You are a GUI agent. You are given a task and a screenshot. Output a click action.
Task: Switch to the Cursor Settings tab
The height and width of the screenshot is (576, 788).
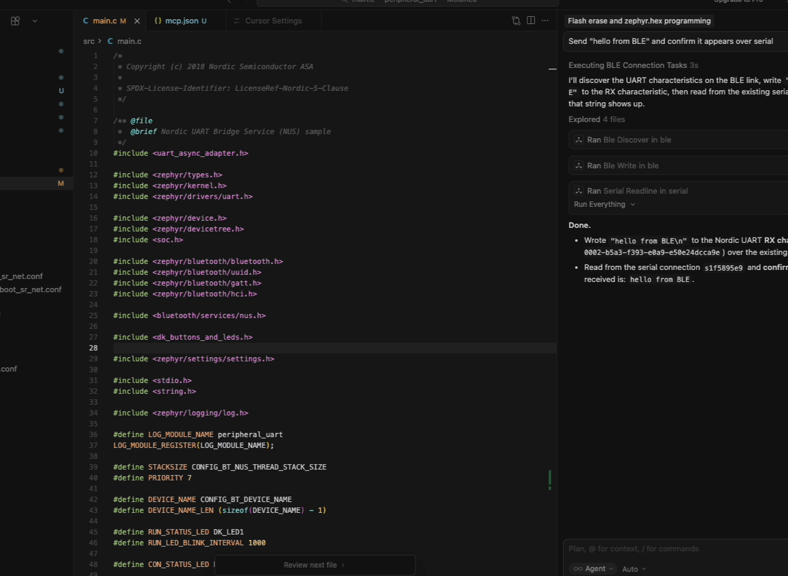click(274, 21)
